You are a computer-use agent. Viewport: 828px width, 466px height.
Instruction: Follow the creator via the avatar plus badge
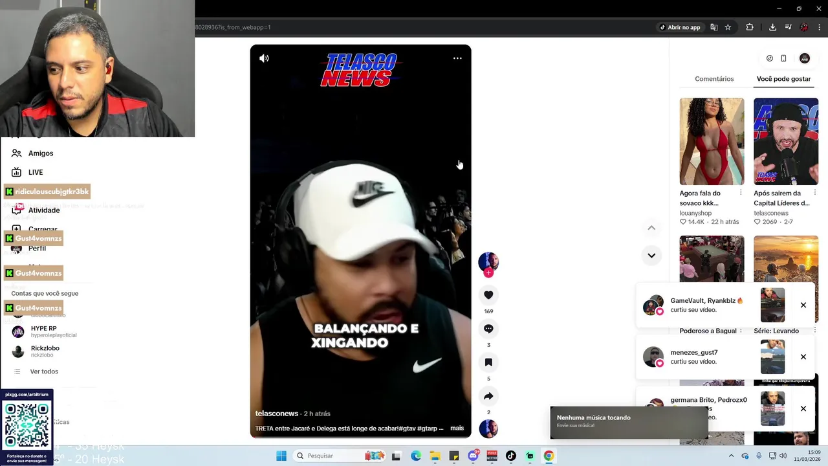(488, 273)
